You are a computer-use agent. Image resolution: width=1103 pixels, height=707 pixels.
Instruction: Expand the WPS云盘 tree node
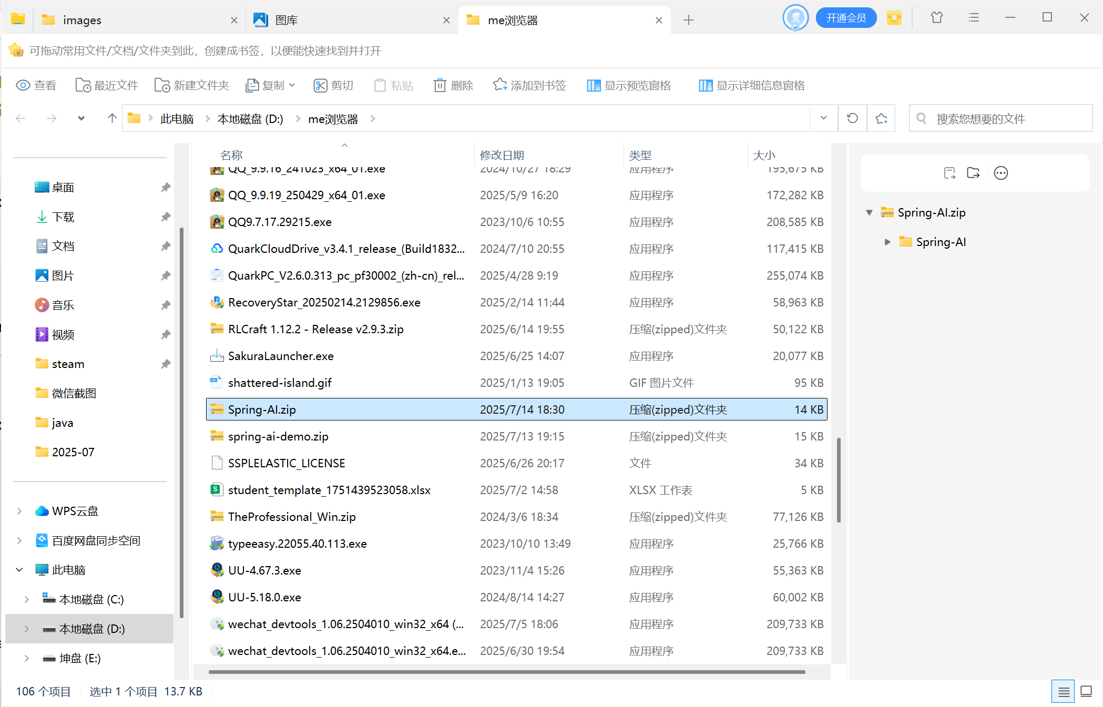pos(19,511)
